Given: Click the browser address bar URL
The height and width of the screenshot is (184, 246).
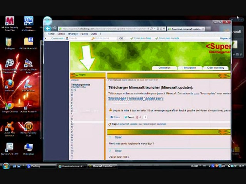Looking at the screenshot, I should [105, 29].
